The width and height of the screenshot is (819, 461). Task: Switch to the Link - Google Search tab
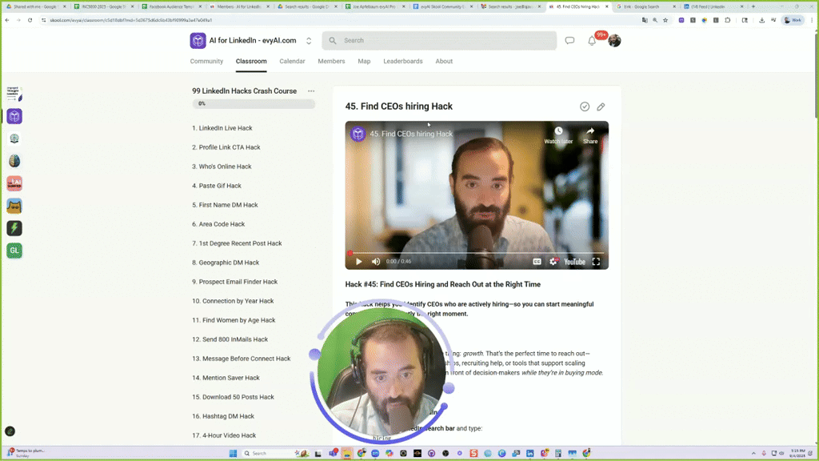(645, 6)
